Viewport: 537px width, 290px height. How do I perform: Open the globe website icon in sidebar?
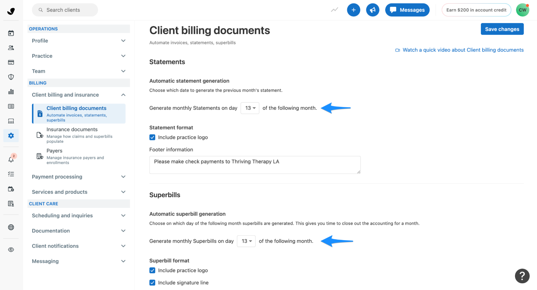tap(11, 227)
